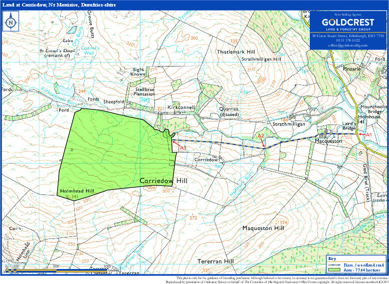Click the 'Pinzarie' place name
Screen dimensions: 389x284
(x=352, y=69)
